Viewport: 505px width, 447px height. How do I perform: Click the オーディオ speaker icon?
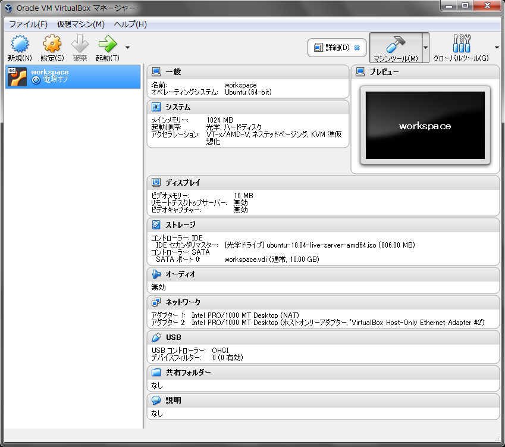point(156,274)
